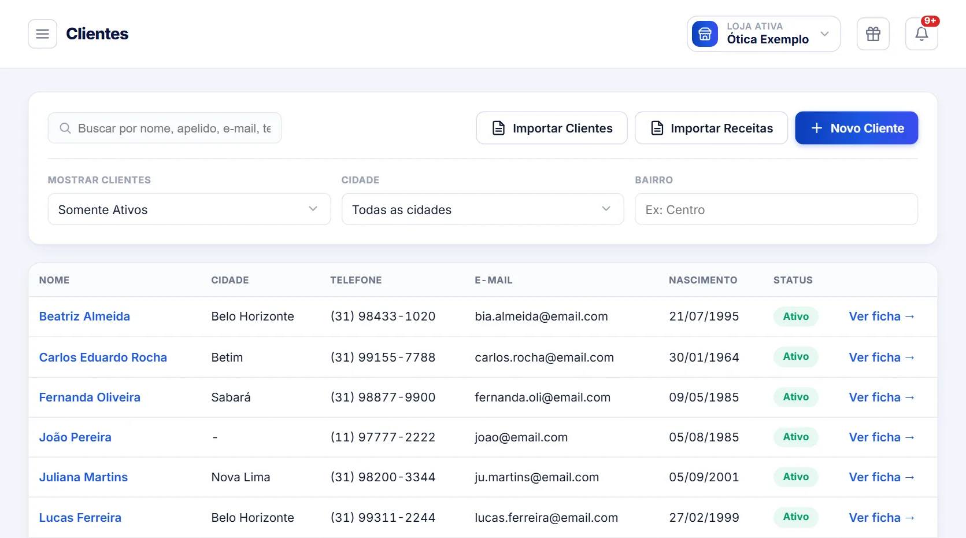966x538 pixels.
Task: Click the search magnifier icon
Action: coord(65,128)
